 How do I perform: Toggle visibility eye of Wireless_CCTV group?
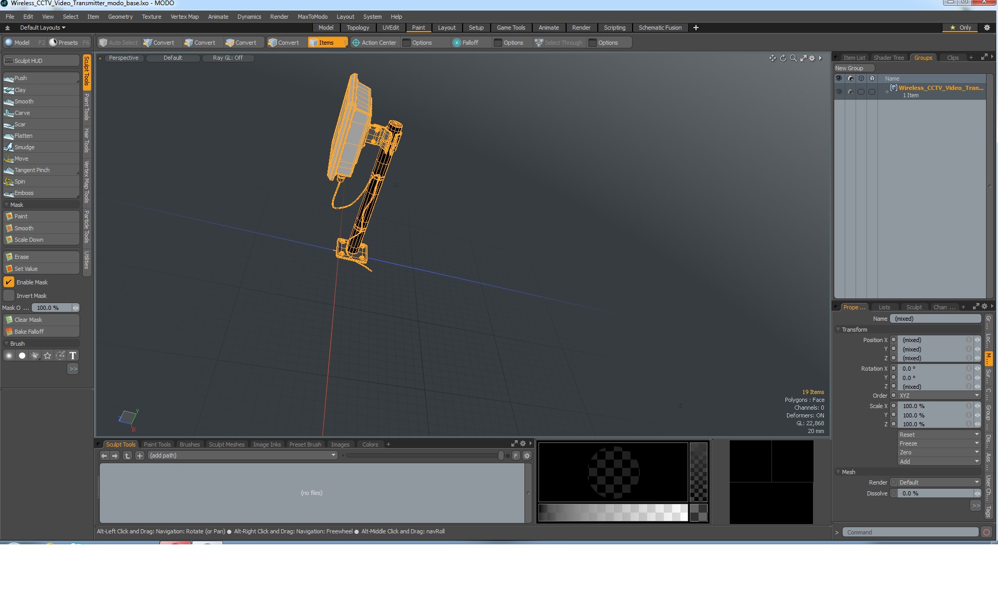click(838, 91)
